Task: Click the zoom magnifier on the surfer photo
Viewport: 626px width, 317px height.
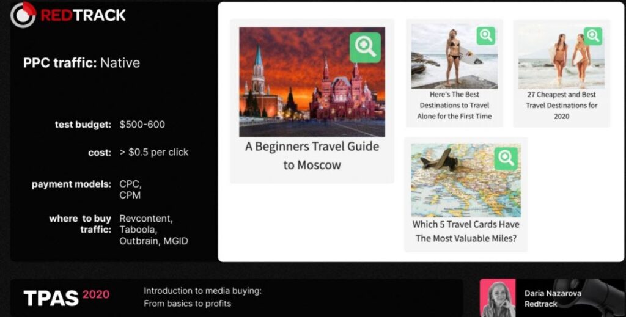Action: click(x=486, y=35)
